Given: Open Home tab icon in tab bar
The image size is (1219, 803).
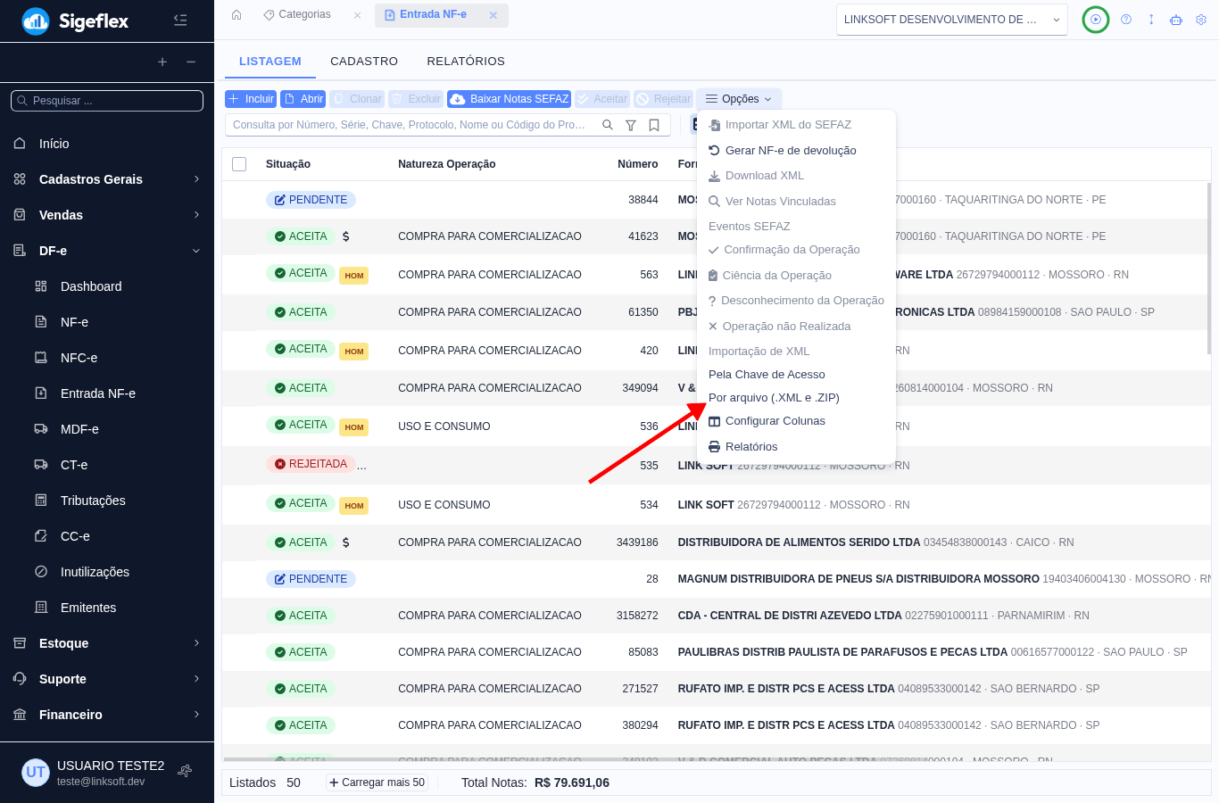Looking at the screenshot, I should [x=236, y=14].
